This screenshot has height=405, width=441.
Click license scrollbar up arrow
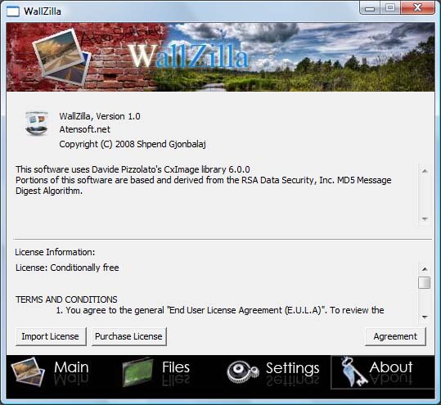pos(425,269)
